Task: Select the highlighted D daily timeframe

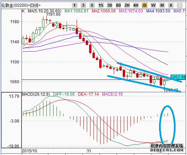Action: pos(145,5)
